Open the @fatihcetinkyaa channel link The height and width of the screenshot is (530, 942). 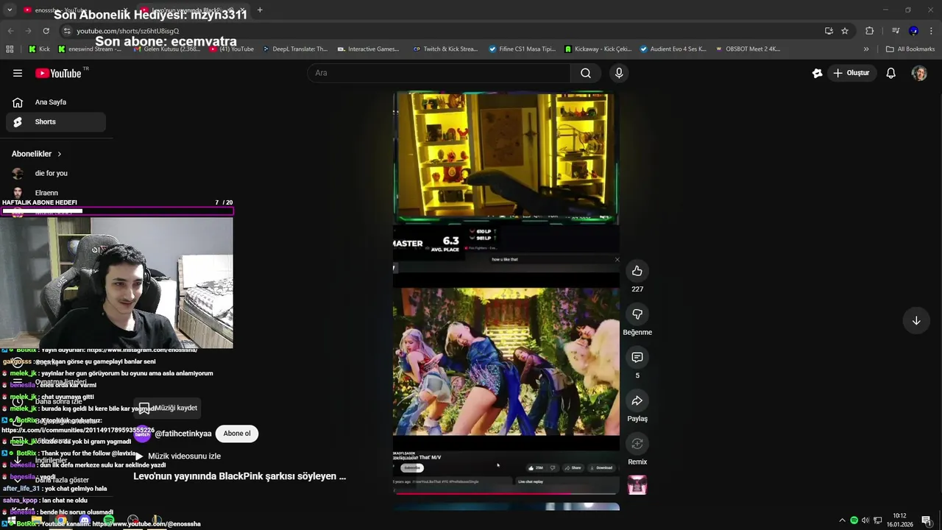click(x=183, y=434)
